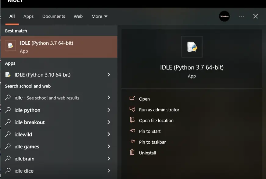This screenshot has width=266, height=179.
Task: Open best match IDLE (Python 3.7 64-bit)
Action: (59, 47)
